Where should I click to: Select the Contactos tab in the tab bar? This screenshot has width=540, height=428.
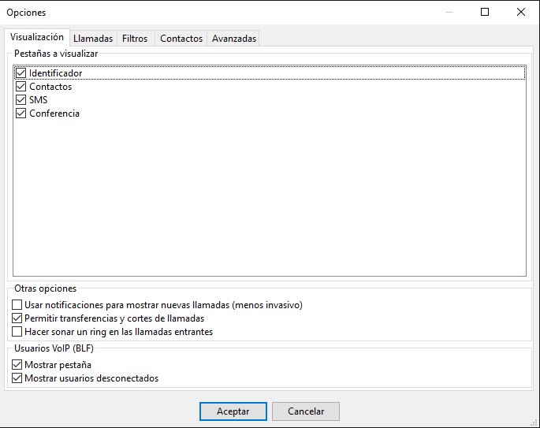tap(181, 39)
